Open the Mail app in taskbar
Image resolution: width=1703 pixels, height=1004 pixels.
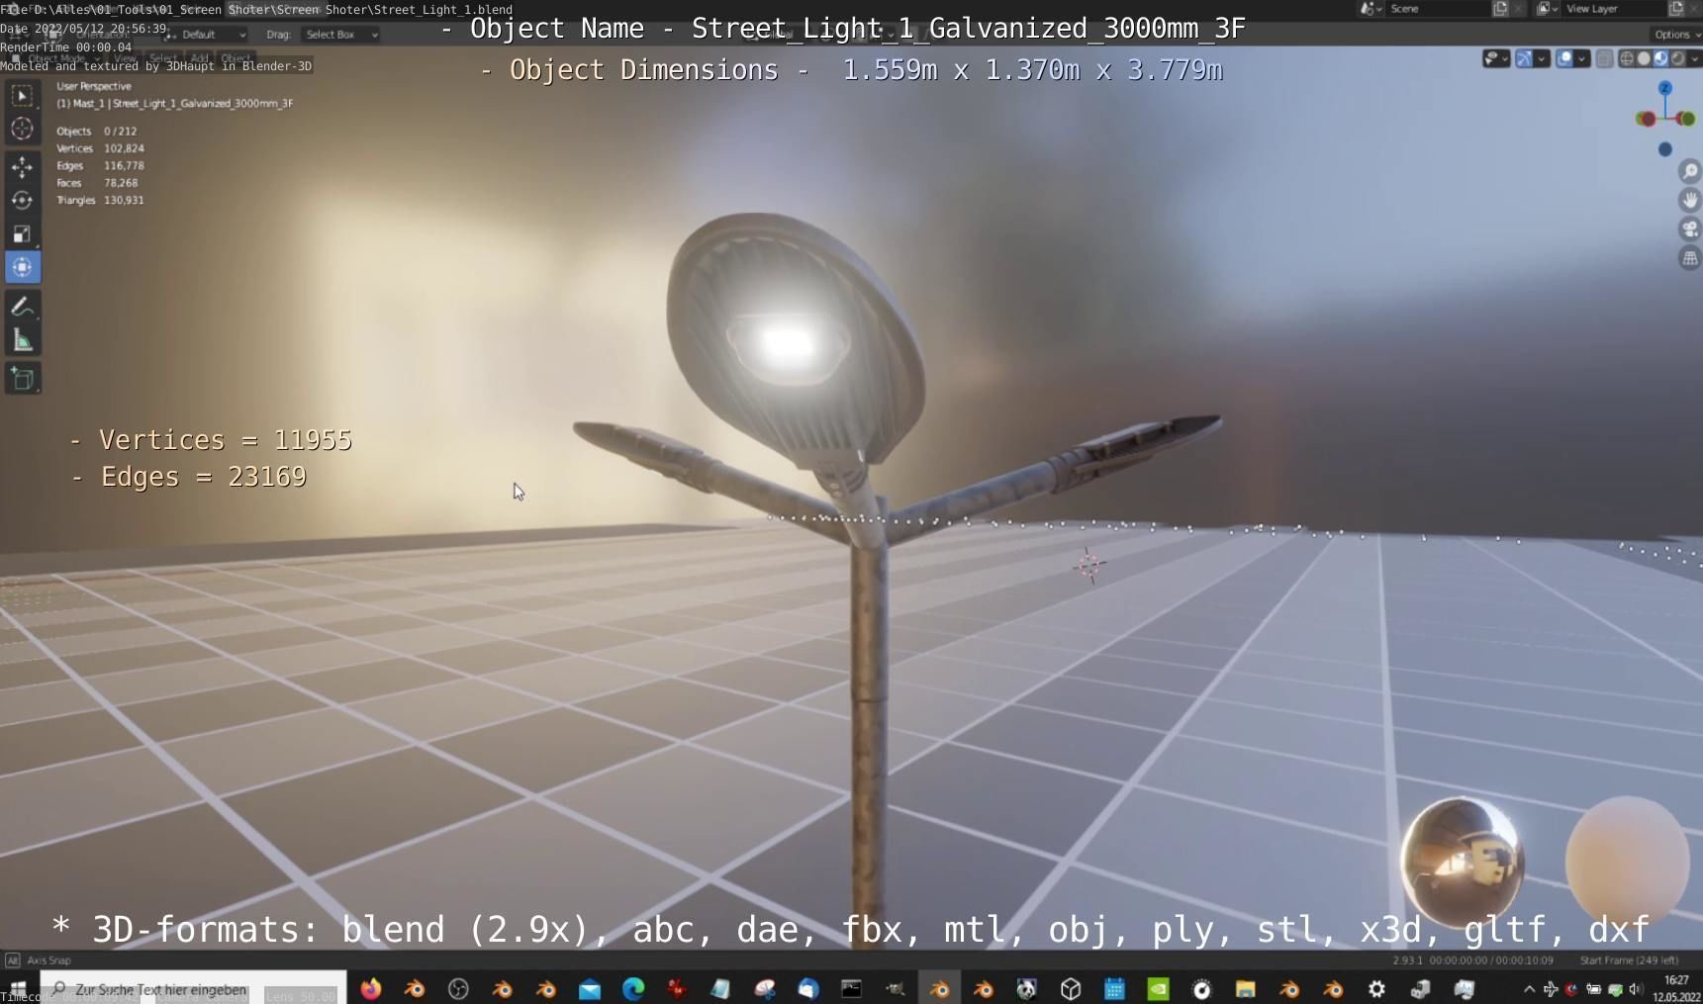(590, 988)
